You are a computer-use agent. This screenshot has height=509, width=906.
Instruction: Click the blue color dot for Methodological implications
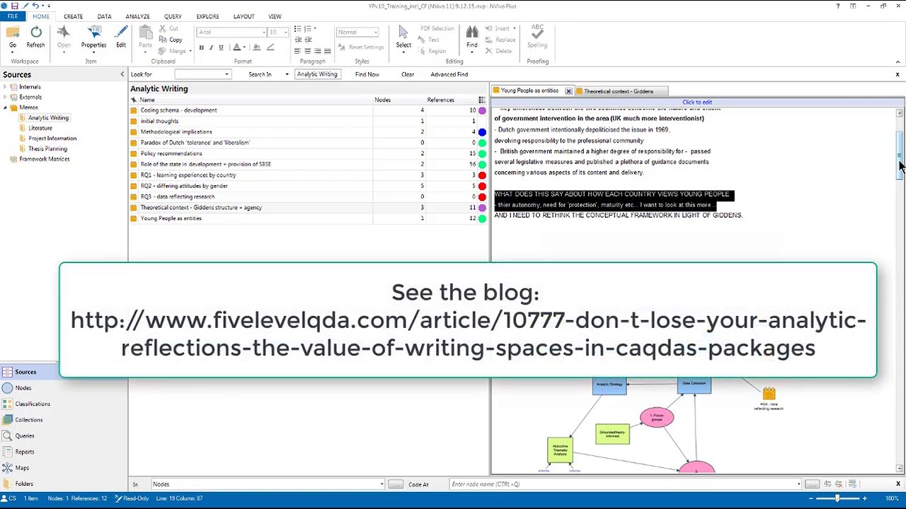point(482,132)
